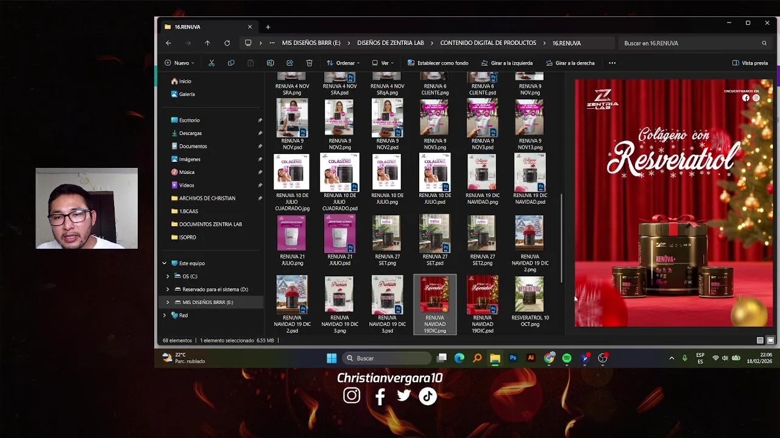
Task: Click chevron after DISEÑOS DE ZENTRIA LAB breadcrumb
Action: coord(432,43)
